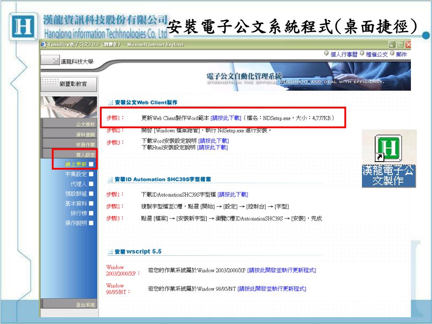The image size is (432, 324).
Task: Click font section 步驟3 安裝新字型 instruction text
Action: pyautogui.click(x=232, y=219)
